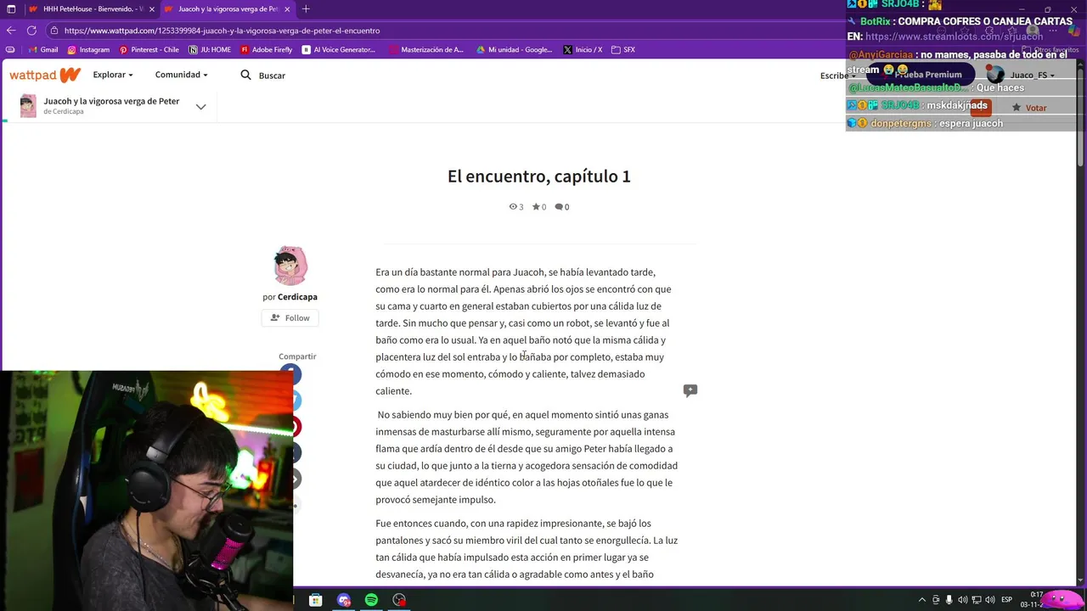Image resolution: width=1087 pixels, height=611 pixels.
Task: Click the site info padlock icon in address bar
Action: tap(54, 31)
